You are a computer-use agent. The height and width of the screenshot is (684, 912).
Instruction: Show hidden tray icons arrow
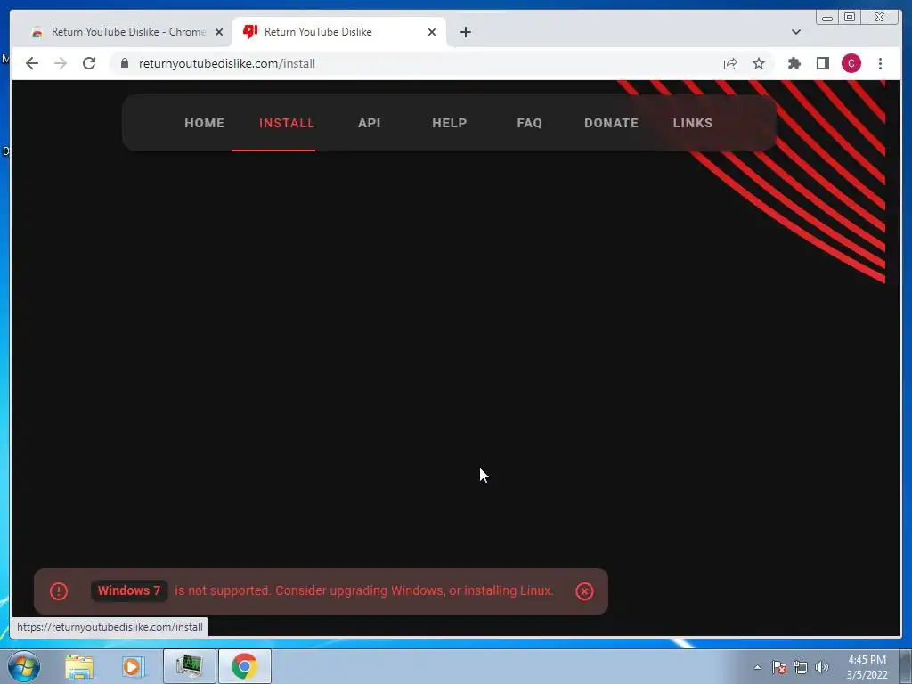[x=757, y=667]
